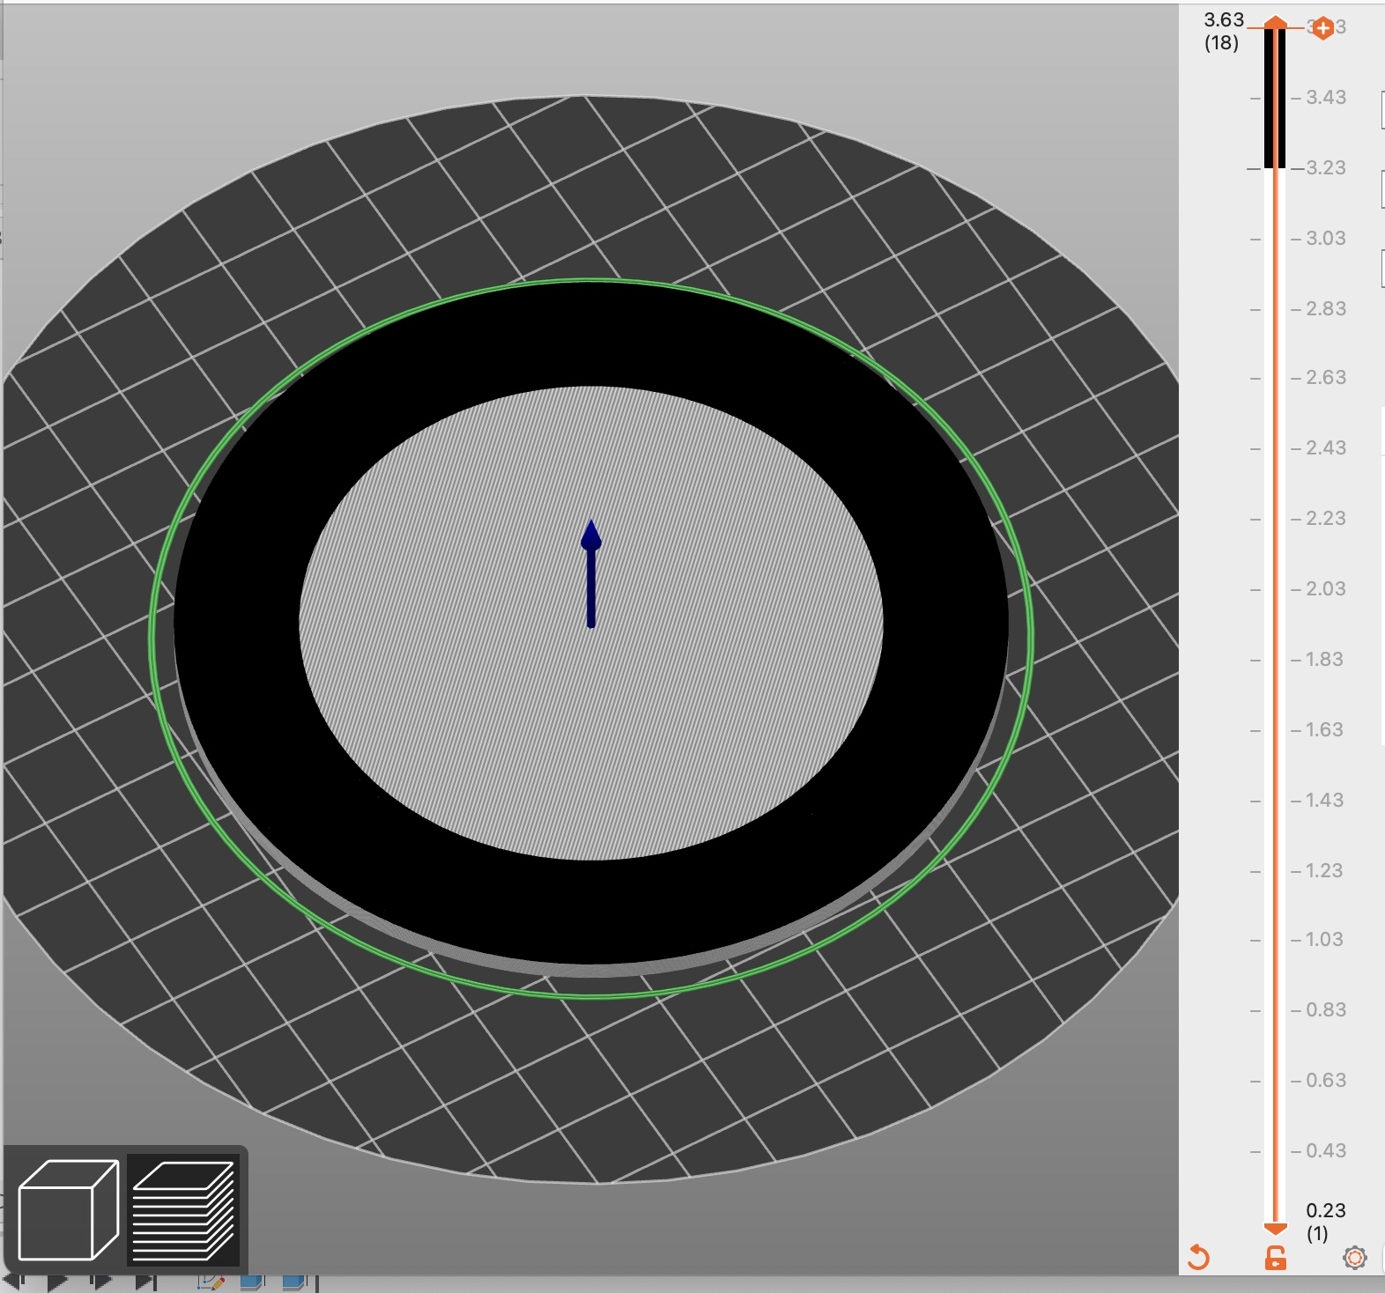Click the 0.83 height mark on ruler
Image resolution: width=1385 pixels, height=1293 pixels.
1326,1010
